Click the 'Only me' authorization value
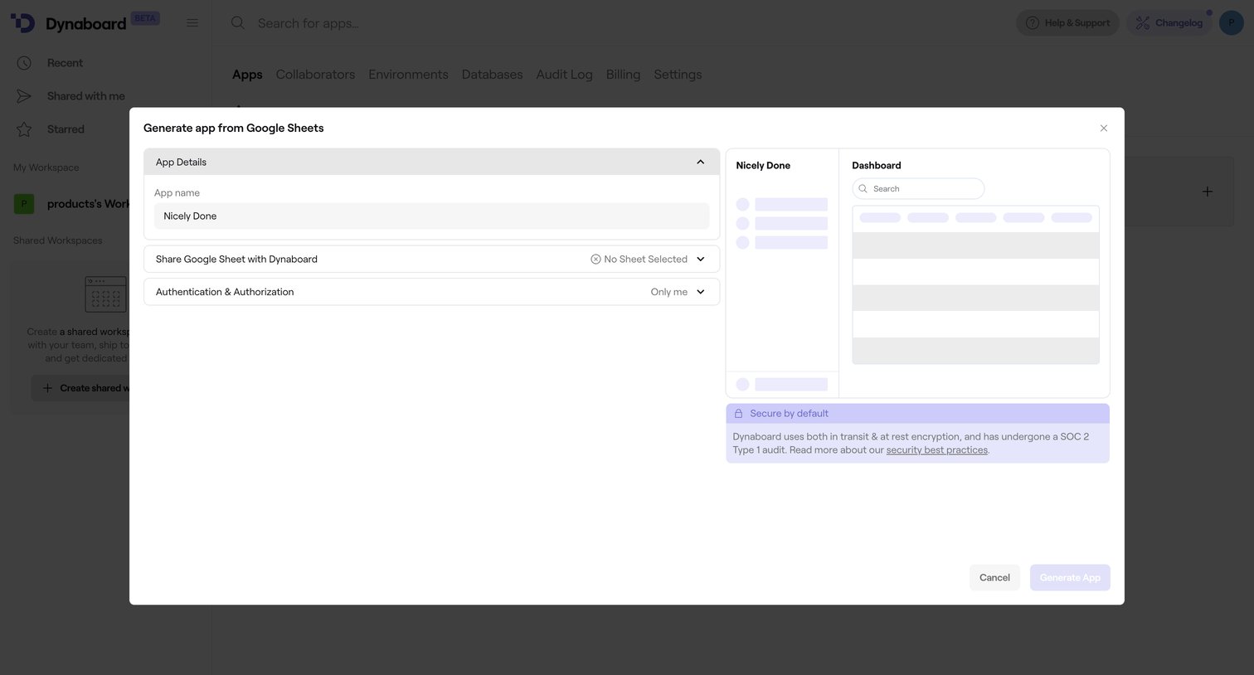The image size is (1254, 675). 669,292
